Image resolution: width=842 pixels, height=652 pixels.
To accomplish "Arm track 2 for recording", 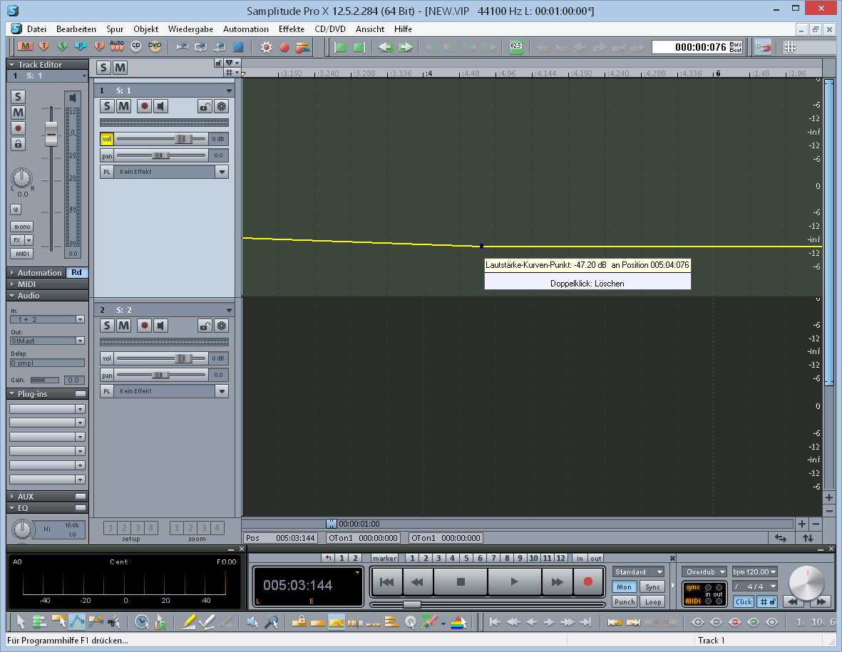I will coord(144,326).
